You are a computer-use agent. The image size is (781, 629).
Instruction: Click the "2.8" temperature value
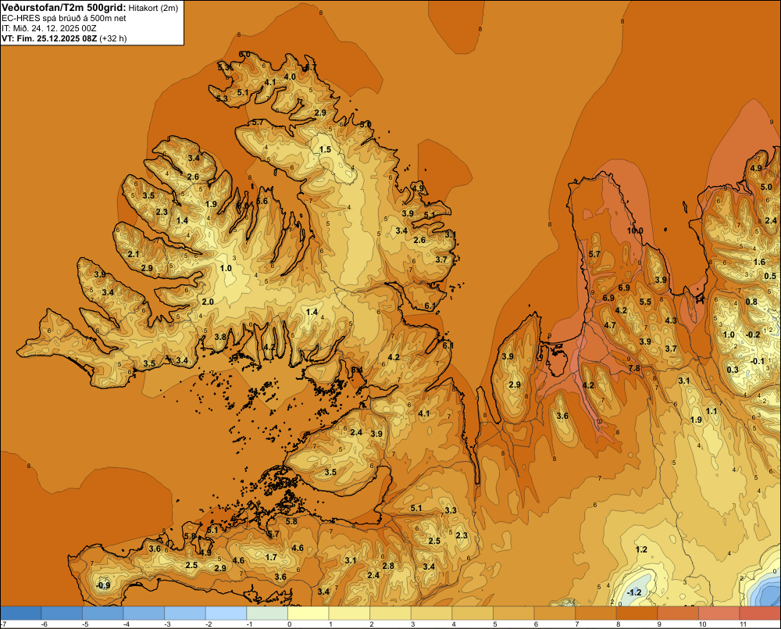[x=388, y=566]
